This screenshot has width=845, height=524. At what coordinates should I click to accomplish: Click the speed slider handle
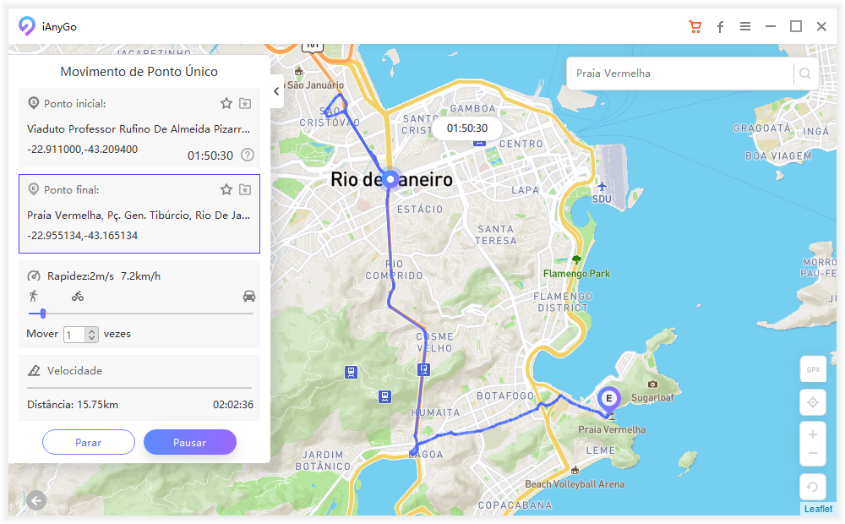coord(42,314)
